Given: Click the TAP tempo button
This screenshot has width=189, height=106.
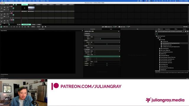Looking at the screenshot, I should [x=28, y=27].
